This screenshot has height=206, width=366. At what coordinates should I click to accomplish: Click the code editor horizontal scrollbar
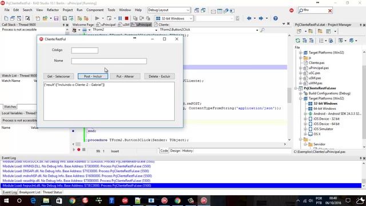click(x=179, y=144)
